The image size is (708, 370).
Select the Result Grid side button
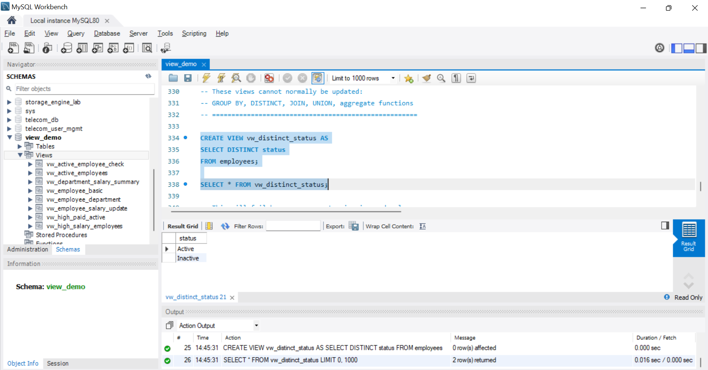[x=689, y=238]
